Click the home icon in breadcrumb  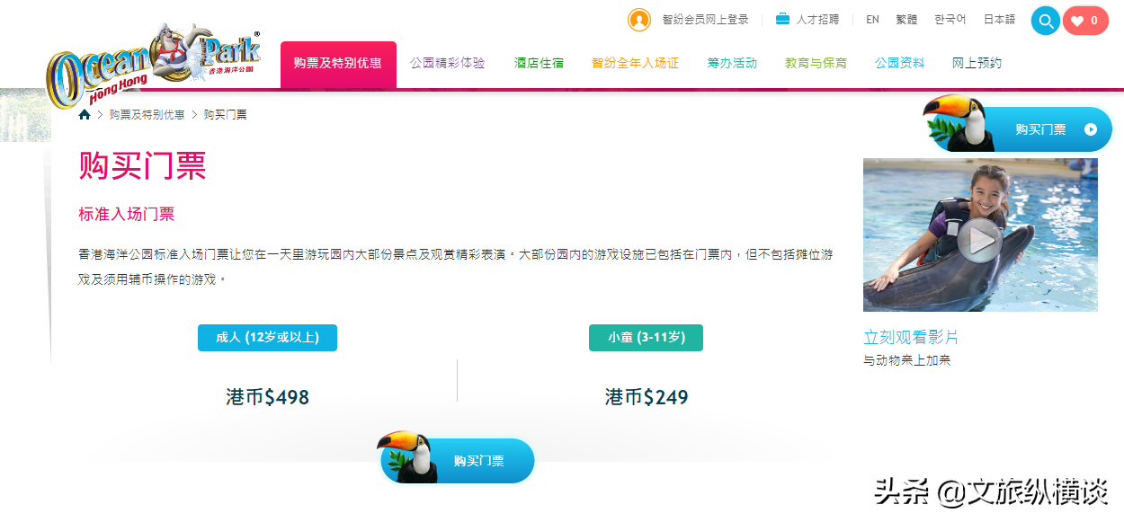(85, 115)
